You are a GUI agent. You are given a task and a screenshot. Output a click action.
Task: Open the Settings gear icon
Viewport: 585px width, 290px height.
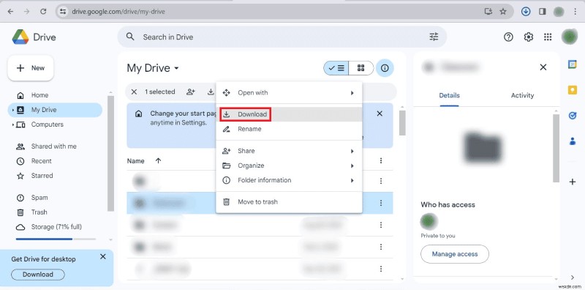tap(528, 37)
